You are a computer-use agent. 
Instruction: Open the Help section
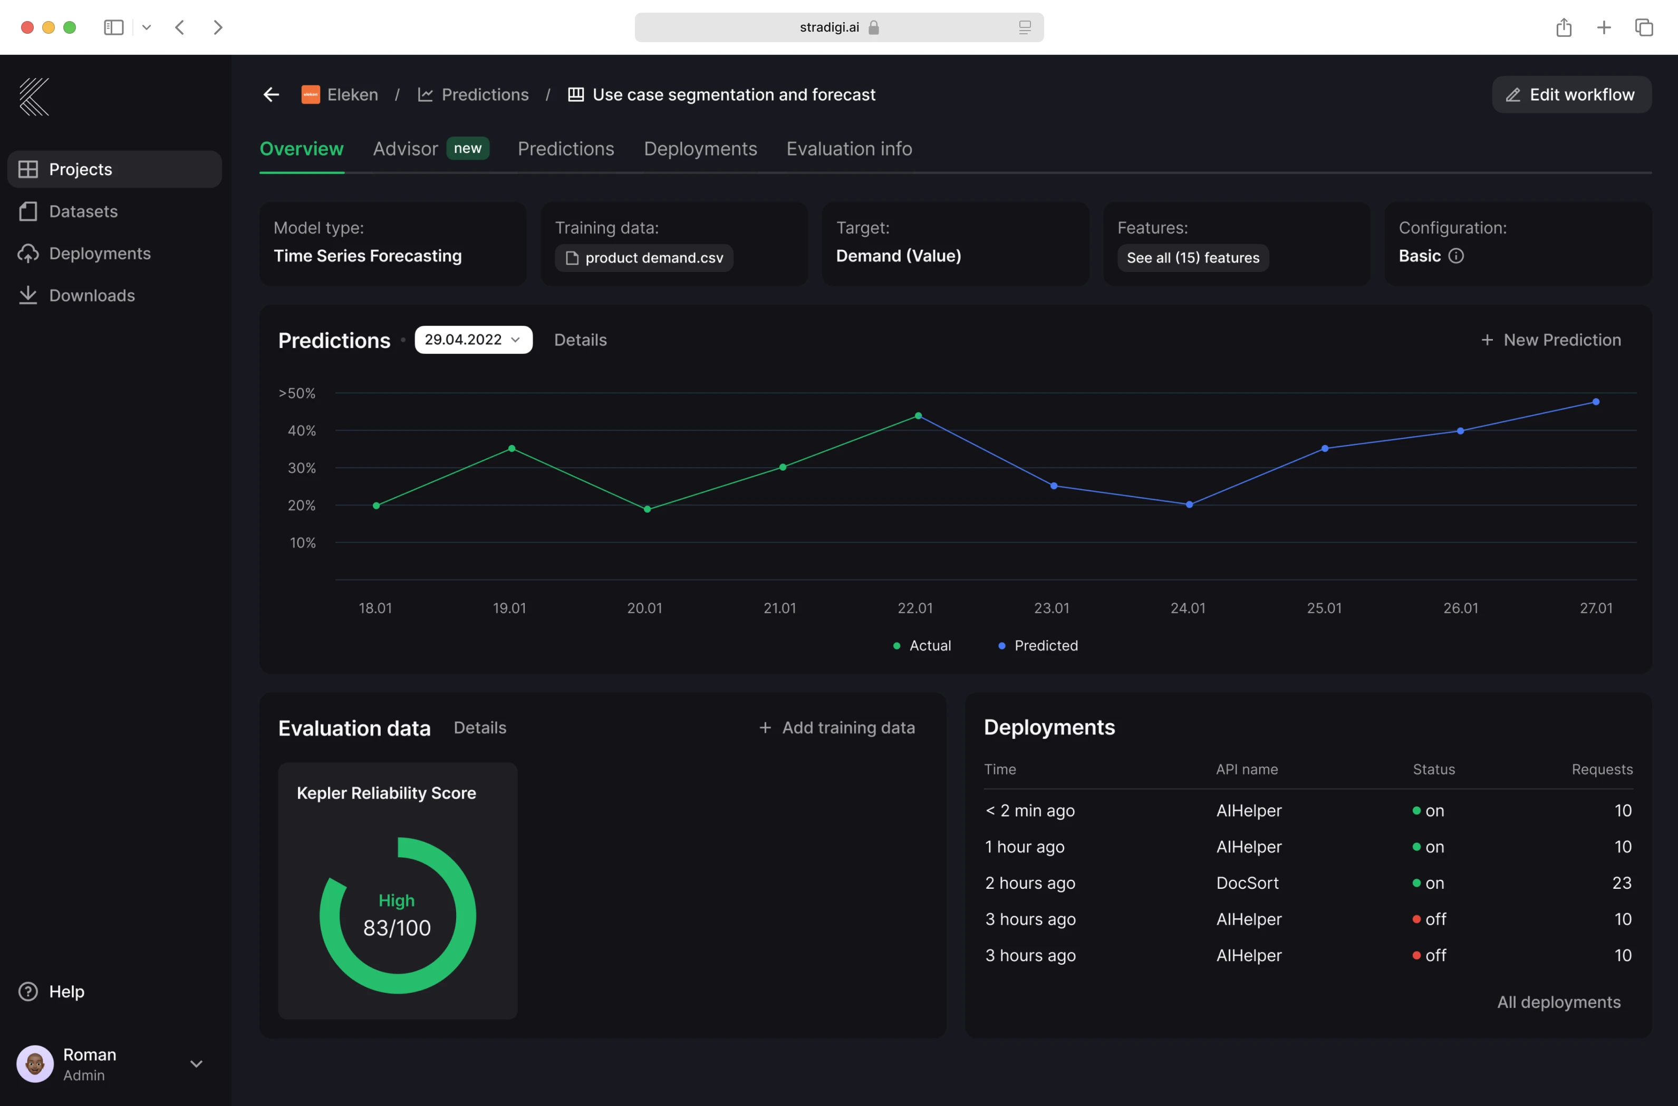point(65,991)
